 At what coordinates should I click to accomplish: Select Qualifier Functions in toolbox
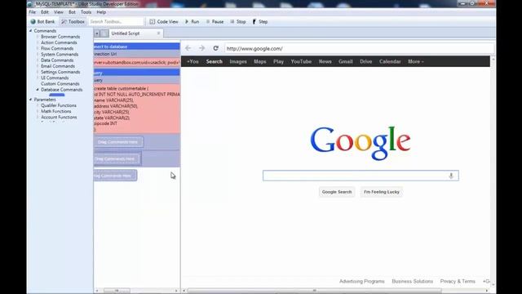(x=59, y=105)
